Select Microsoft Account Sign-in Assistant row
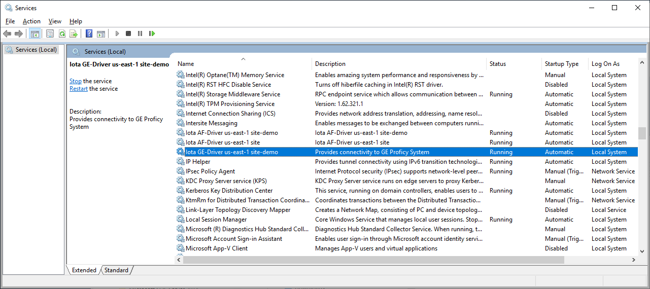 coord(406,239)
